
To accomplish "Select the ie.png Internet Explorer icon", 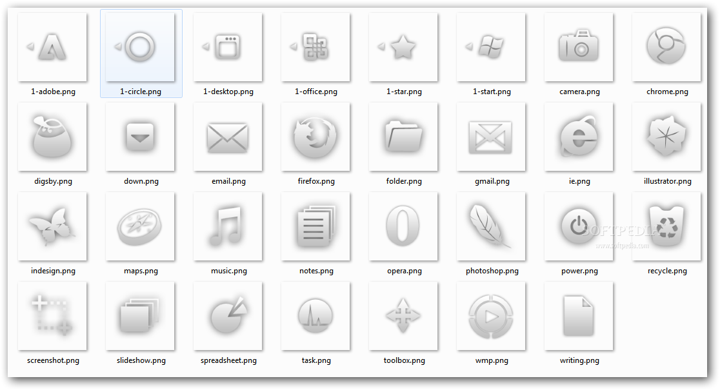I will 579,137.
